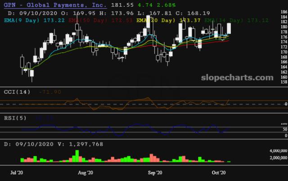288x181 pixels.
Task: Click the CCI value -71.90
Action: coord(48,91)
